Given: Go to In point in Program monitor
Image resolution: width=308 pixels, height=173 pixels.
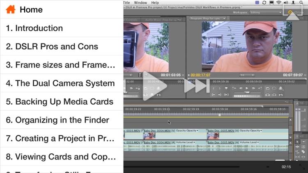Looking at the screenshot, I should (214, 95).
